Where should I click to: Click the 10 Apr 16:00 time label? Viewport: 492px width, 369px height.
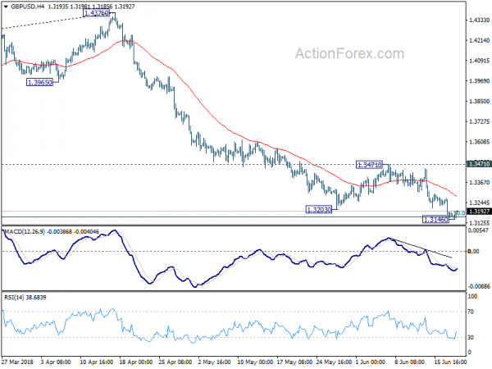pos(96,362)
